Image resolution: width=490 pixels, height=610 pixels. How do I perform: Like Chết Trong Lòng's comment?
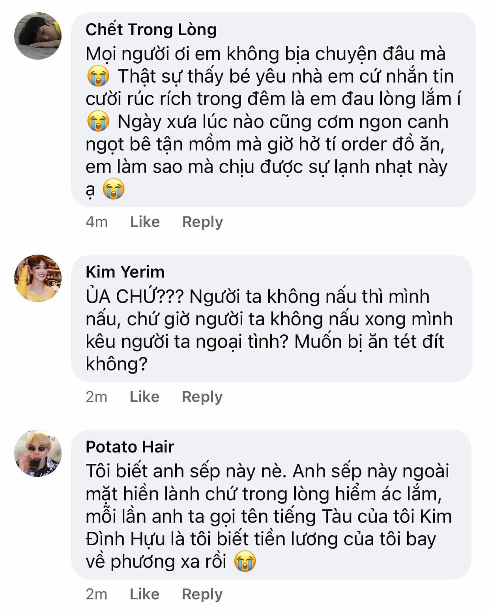[x=145, y=222]
